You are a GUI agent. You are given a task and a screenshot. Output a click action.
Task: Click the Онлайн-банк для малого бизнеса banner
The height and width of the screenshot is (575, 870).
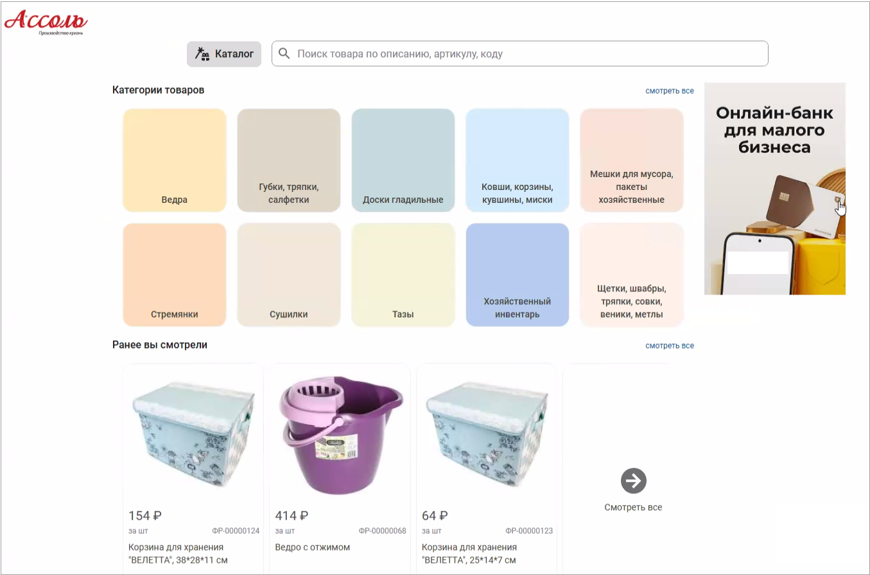[774, 189]
